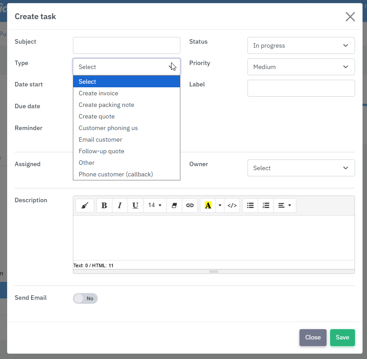Insert an ordered numbered list
The width and height of the screenshot is (367, 359).
(x=266, y=205)
